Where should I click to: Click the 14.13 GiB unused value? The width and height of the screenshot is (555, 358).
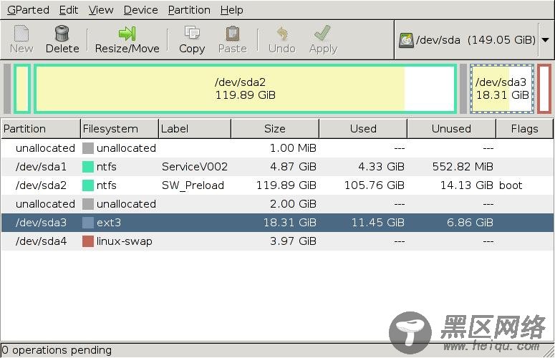(x=466, y=185)
